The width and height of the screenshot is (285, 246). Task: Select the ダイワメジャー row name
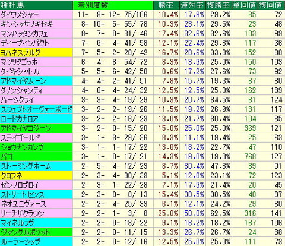point(36,15)
